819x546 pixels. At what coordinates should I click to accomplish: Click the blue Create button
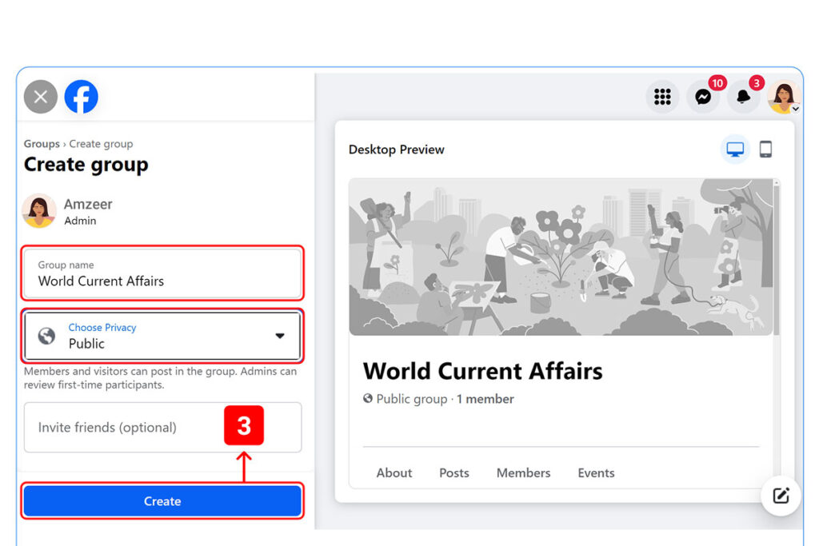[x=162, y=501]
